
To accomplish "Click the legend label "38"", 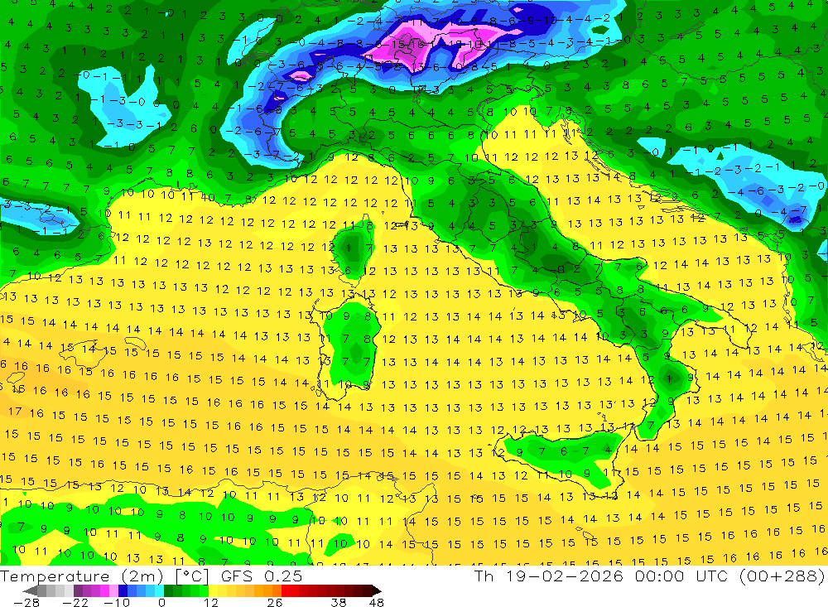I will coord(339,602).
